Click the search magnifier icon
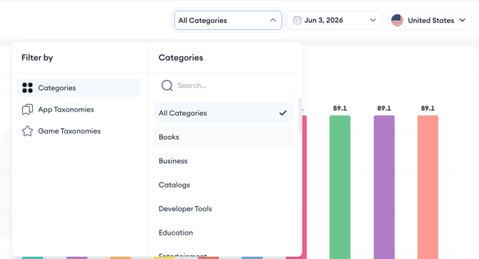479x259 pixels. pos(167,86)
